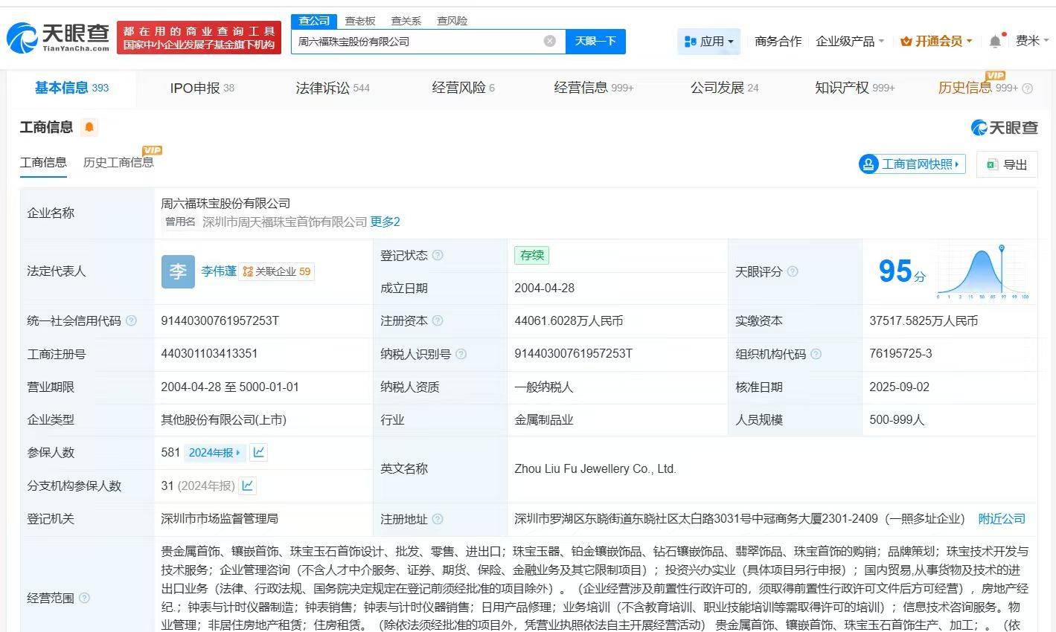1056x632 pixels.
Task: Select credit code 91440300761957253T under 统一社会信用代码
Action: tap(220, 320)
